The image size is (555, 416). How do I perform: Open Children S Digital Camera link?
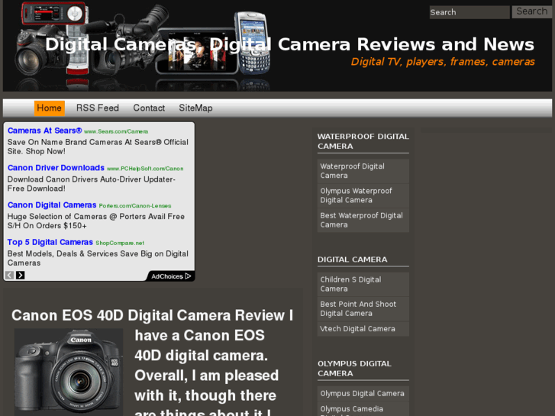tap(363, 284)
